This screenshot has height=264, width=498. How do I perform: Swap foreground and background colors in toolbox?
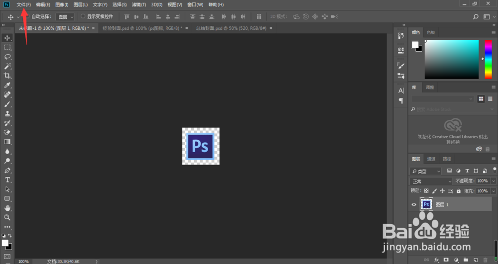10,236
